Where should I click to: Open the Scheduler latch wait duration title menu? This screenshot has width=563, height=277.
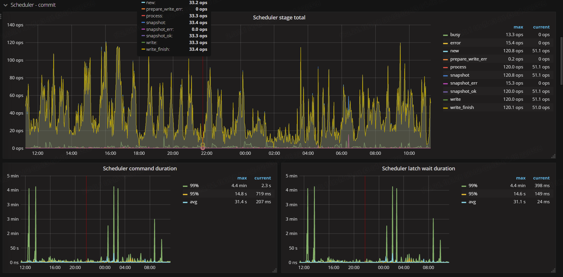pos(418,169)
